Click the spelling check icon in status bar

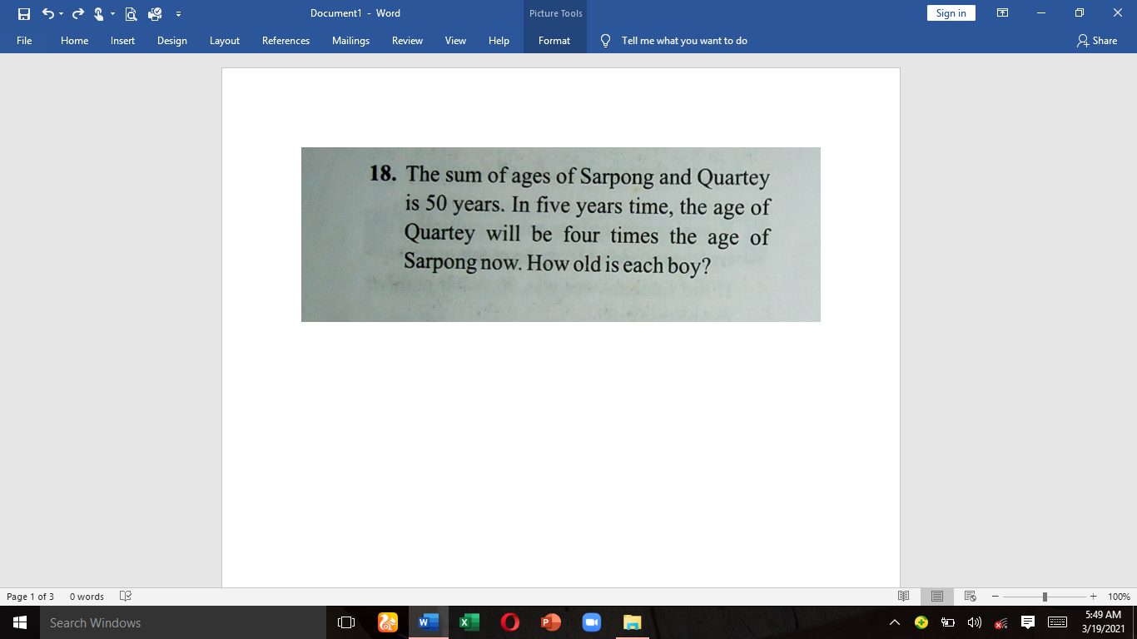(125, 596)
